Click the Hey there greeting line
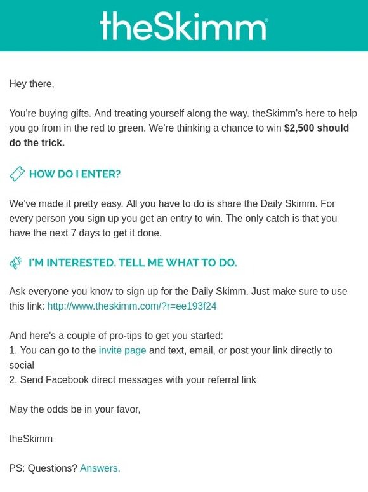Viewport: 368px width, 492px height. click(x=32, y=84)
